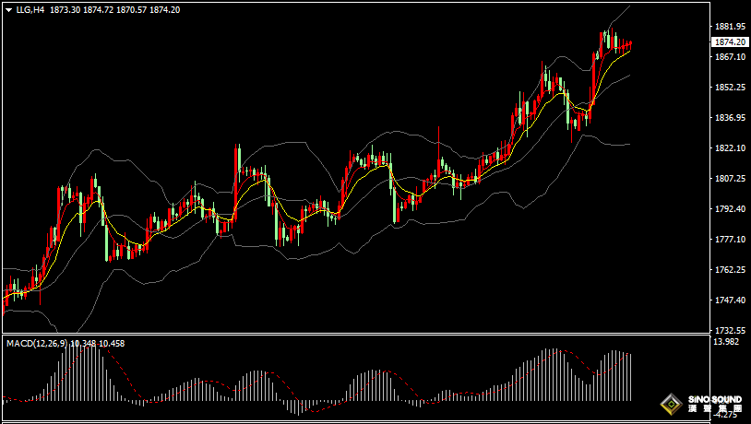Select the MACD(12,26,9) indicator label
The width and height of the screenshot is (751, 424).
pos(37,343)
